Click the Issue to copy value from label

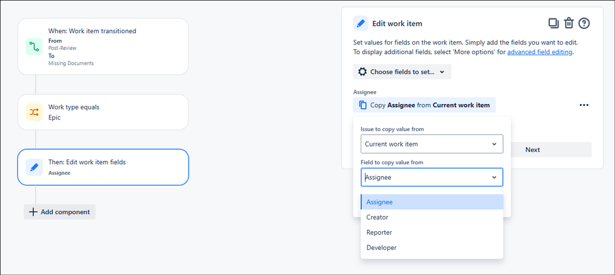coord(392,129)
